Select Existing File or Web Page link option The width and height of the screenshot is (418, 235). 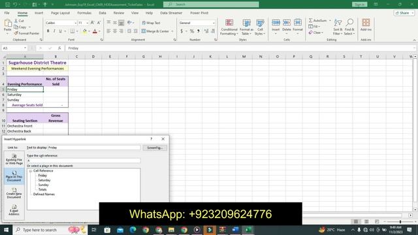(x=14, y=159)
